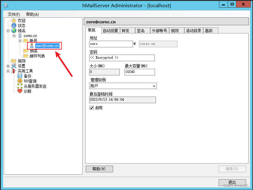The image size is (253, 190).
Task: Click the 密码 Encrypted field
Action: click(x=122, y=58)
